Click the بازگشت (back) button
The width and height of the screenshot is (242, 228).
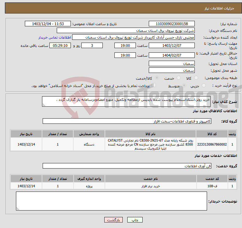113,220
